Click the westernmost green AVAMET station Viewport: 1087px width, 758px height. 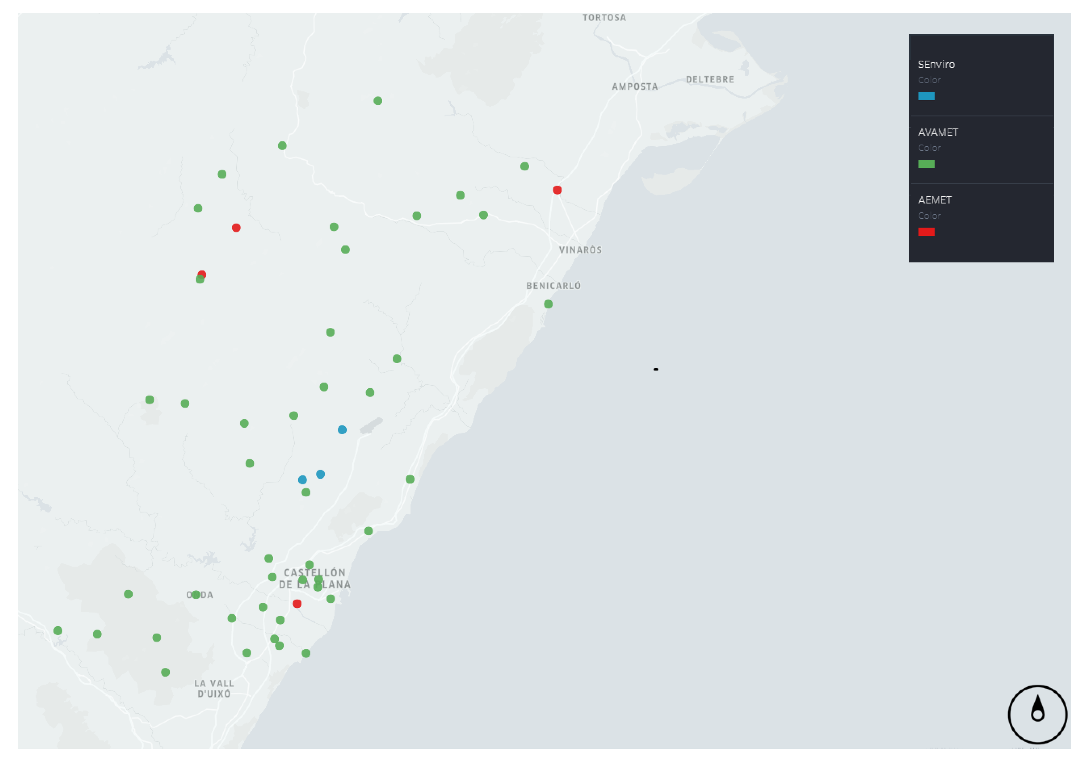pyautogui.click(x=58, y=630)
